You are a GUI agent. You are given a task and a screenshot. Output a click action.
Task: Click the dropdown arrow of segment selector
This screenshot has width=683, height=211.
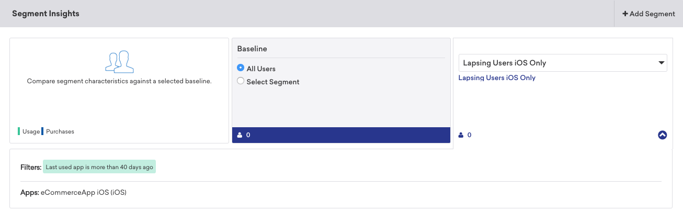pyautogui.click(x=661, y=63)
